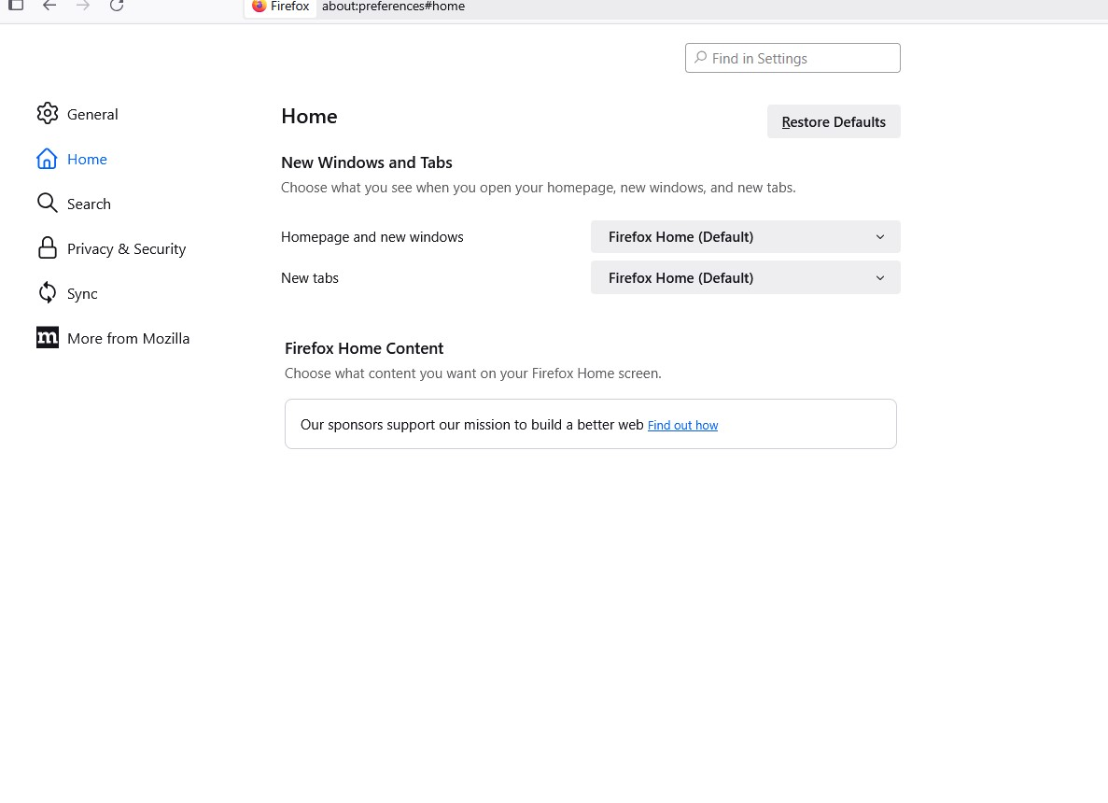Viewport: 1108px width, 803px height.
Task: Follow the Find out how link
Action: [x=682, y=425]
